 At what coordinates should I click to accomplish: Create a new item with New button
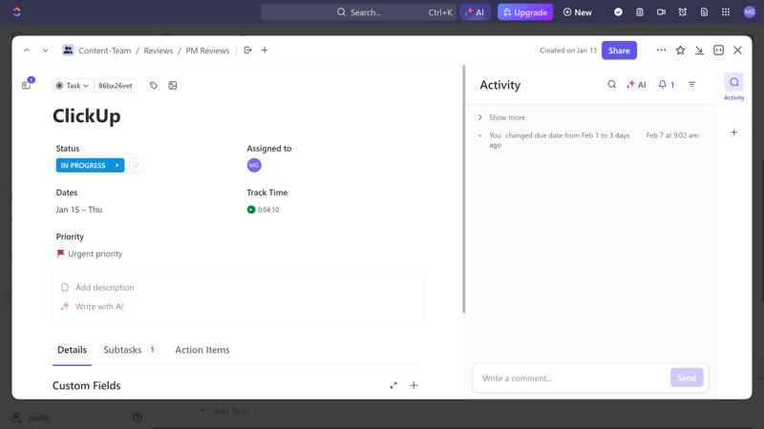(578, 12)
